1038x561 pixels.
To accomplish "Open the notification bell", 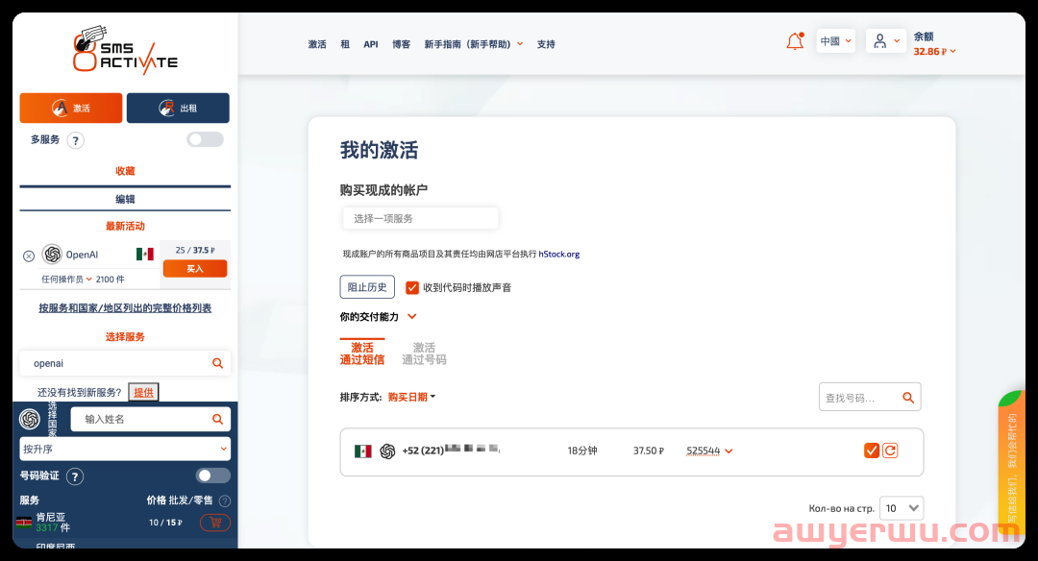I will pyautogui.click(x=795, y=41).
